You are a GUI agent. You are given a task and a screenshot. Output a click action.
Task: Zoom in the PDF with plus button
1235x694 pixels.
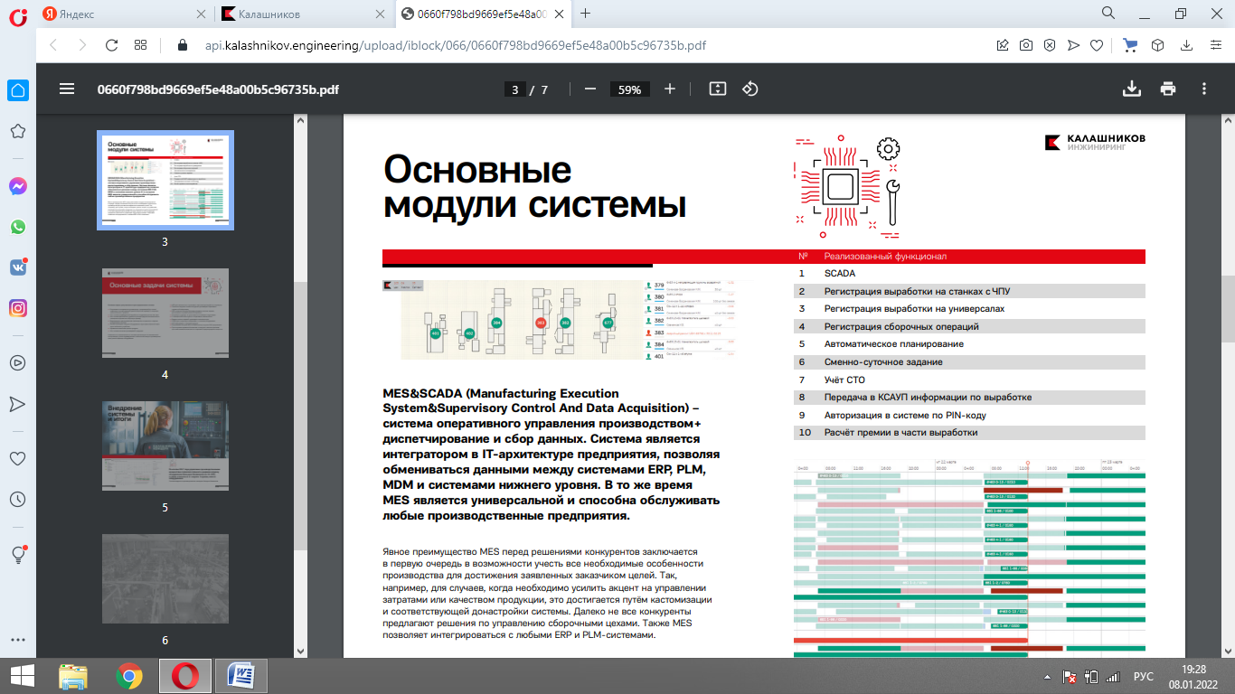[x=670, y=89]
